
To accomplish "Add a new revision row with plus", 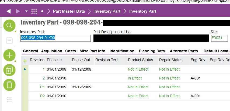I will (25, 61).
